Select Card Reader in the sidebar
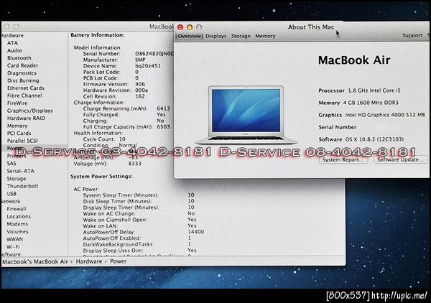The height and width of the screenshot is (303, 431). click(x=22, y=65)
